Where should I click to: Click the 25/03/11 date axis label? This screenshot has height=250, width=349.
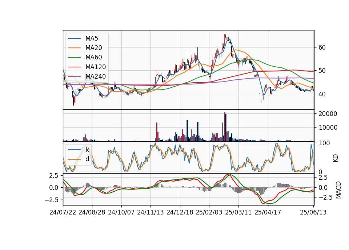point(238,212)
